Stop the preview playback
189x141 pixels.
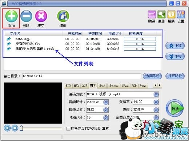15,128
